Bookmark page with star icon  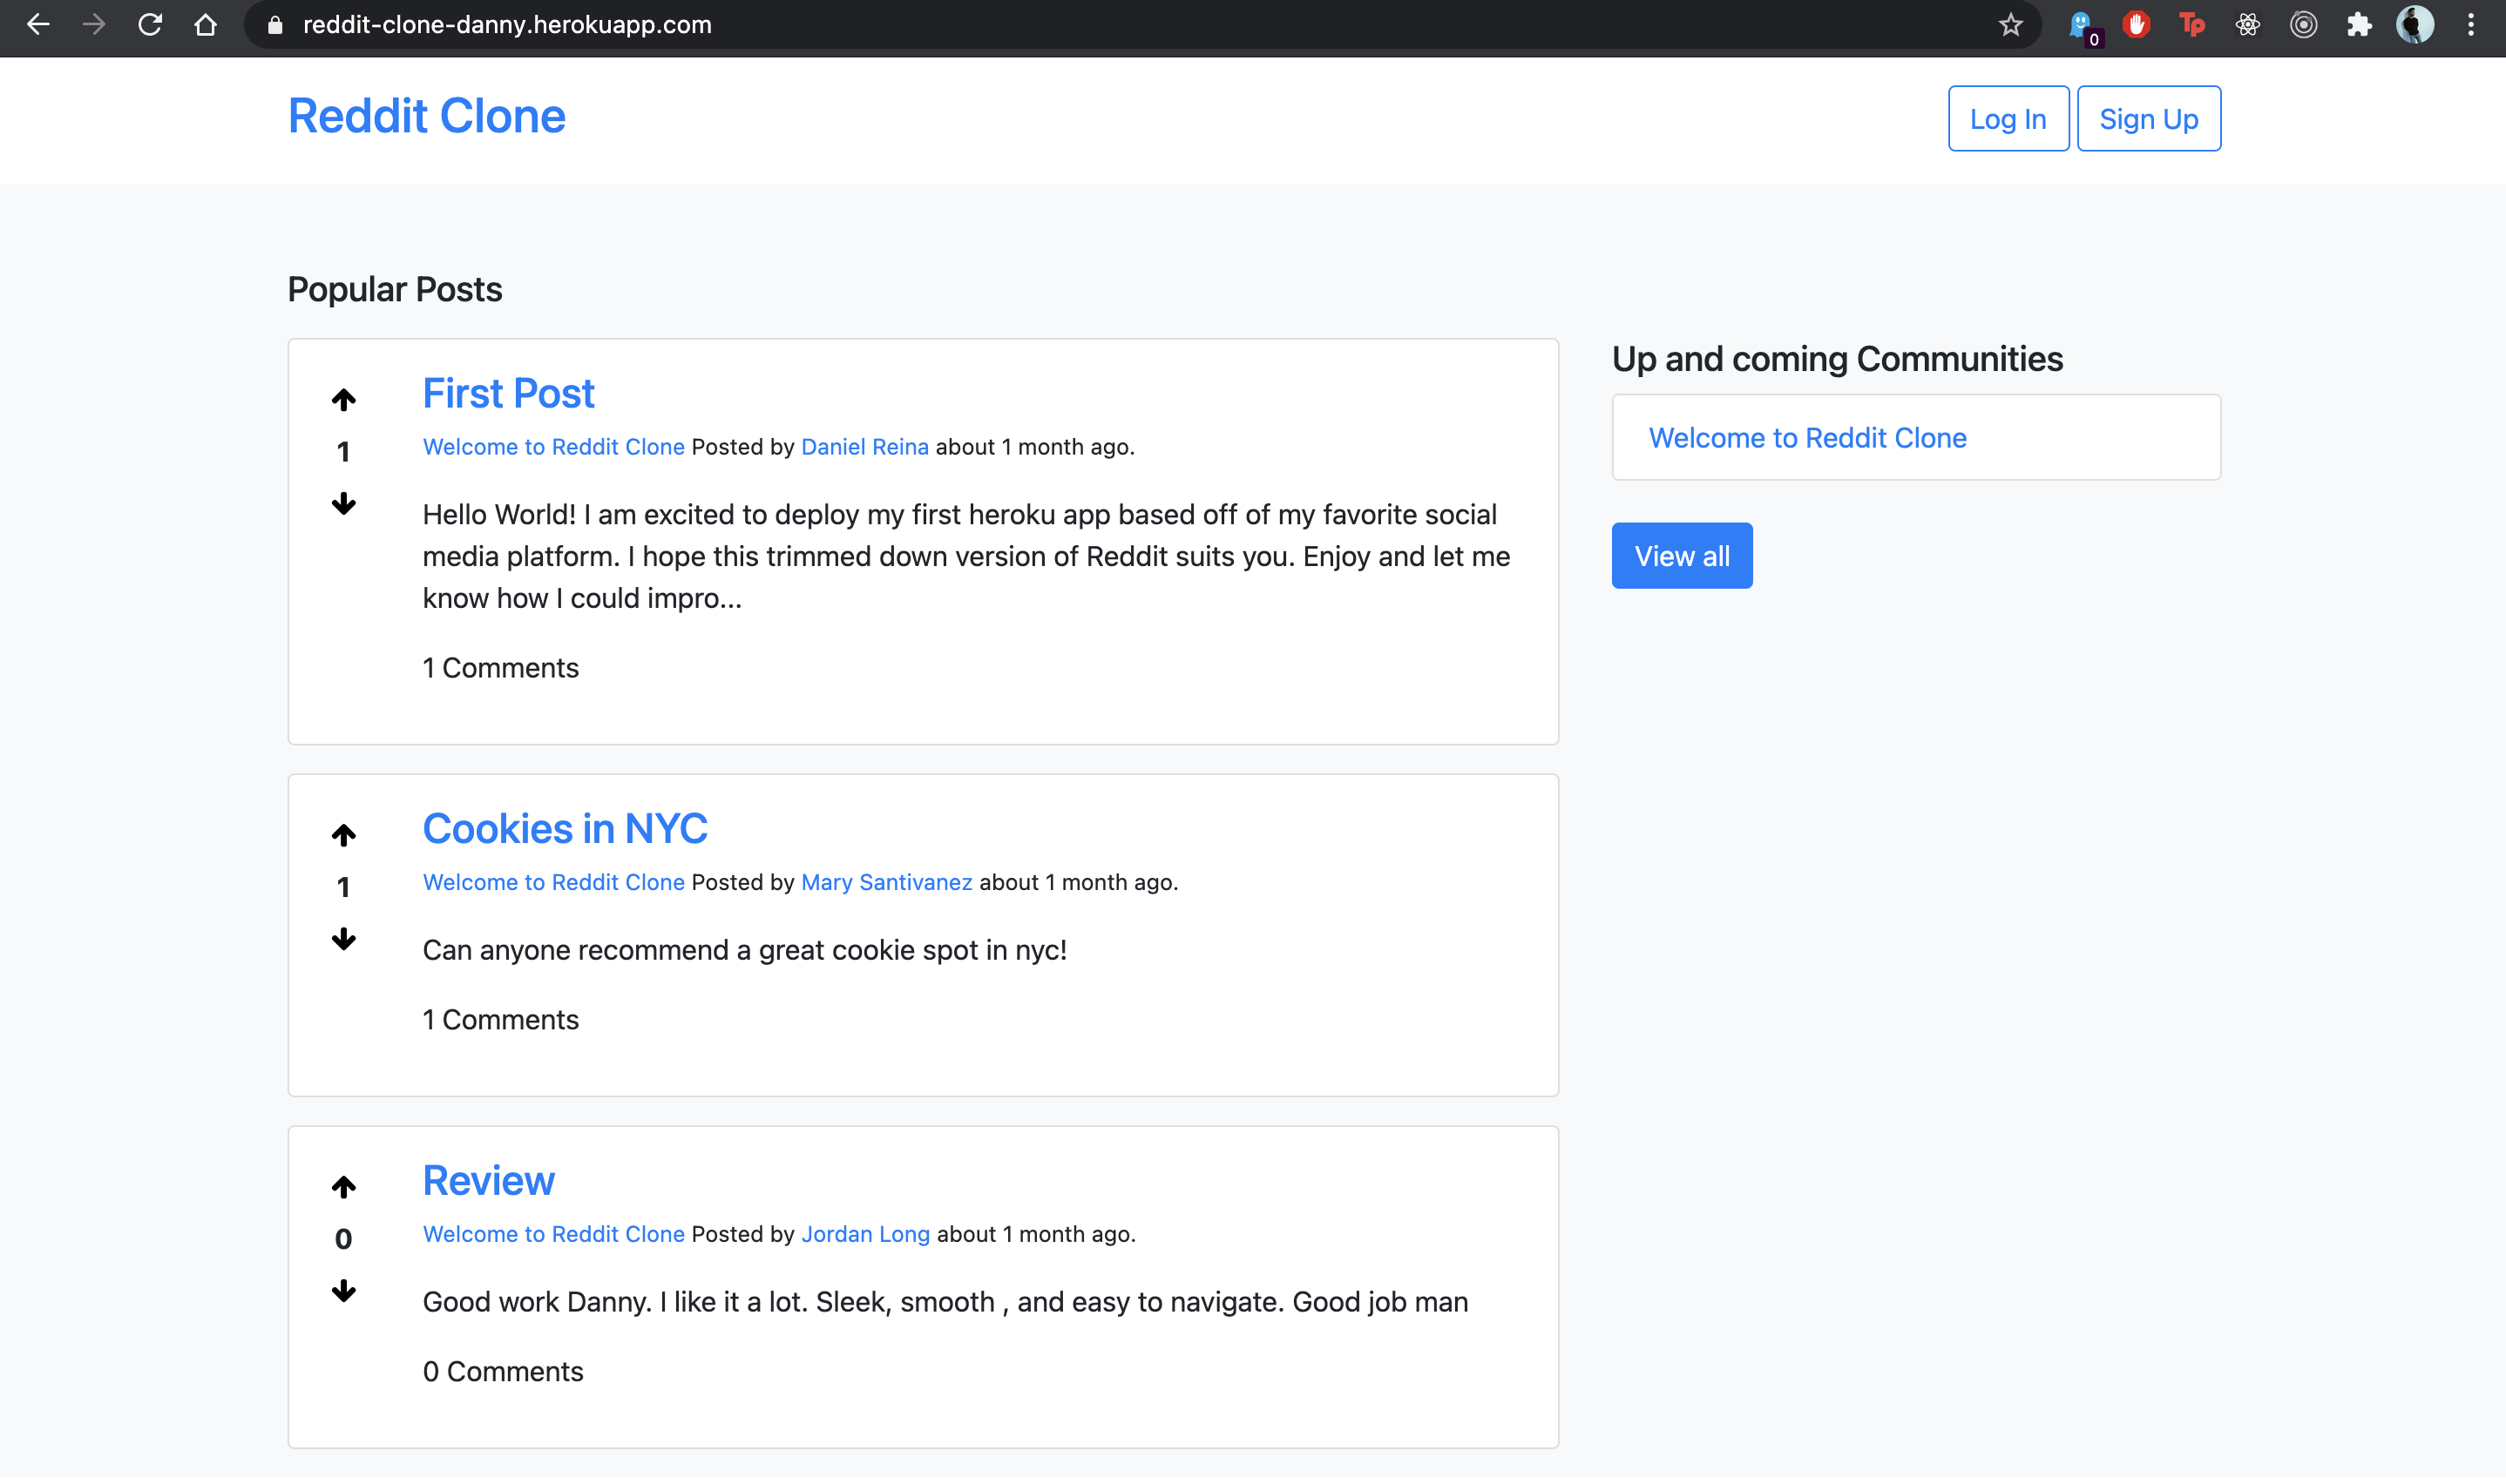(x=2010, y=25)
